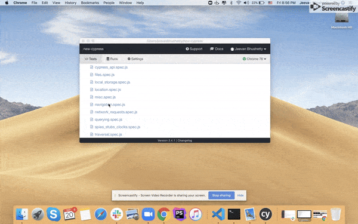358x224 pixels.
Task: Click the file icon beside querying.spec.js
Action: [91, 119]
